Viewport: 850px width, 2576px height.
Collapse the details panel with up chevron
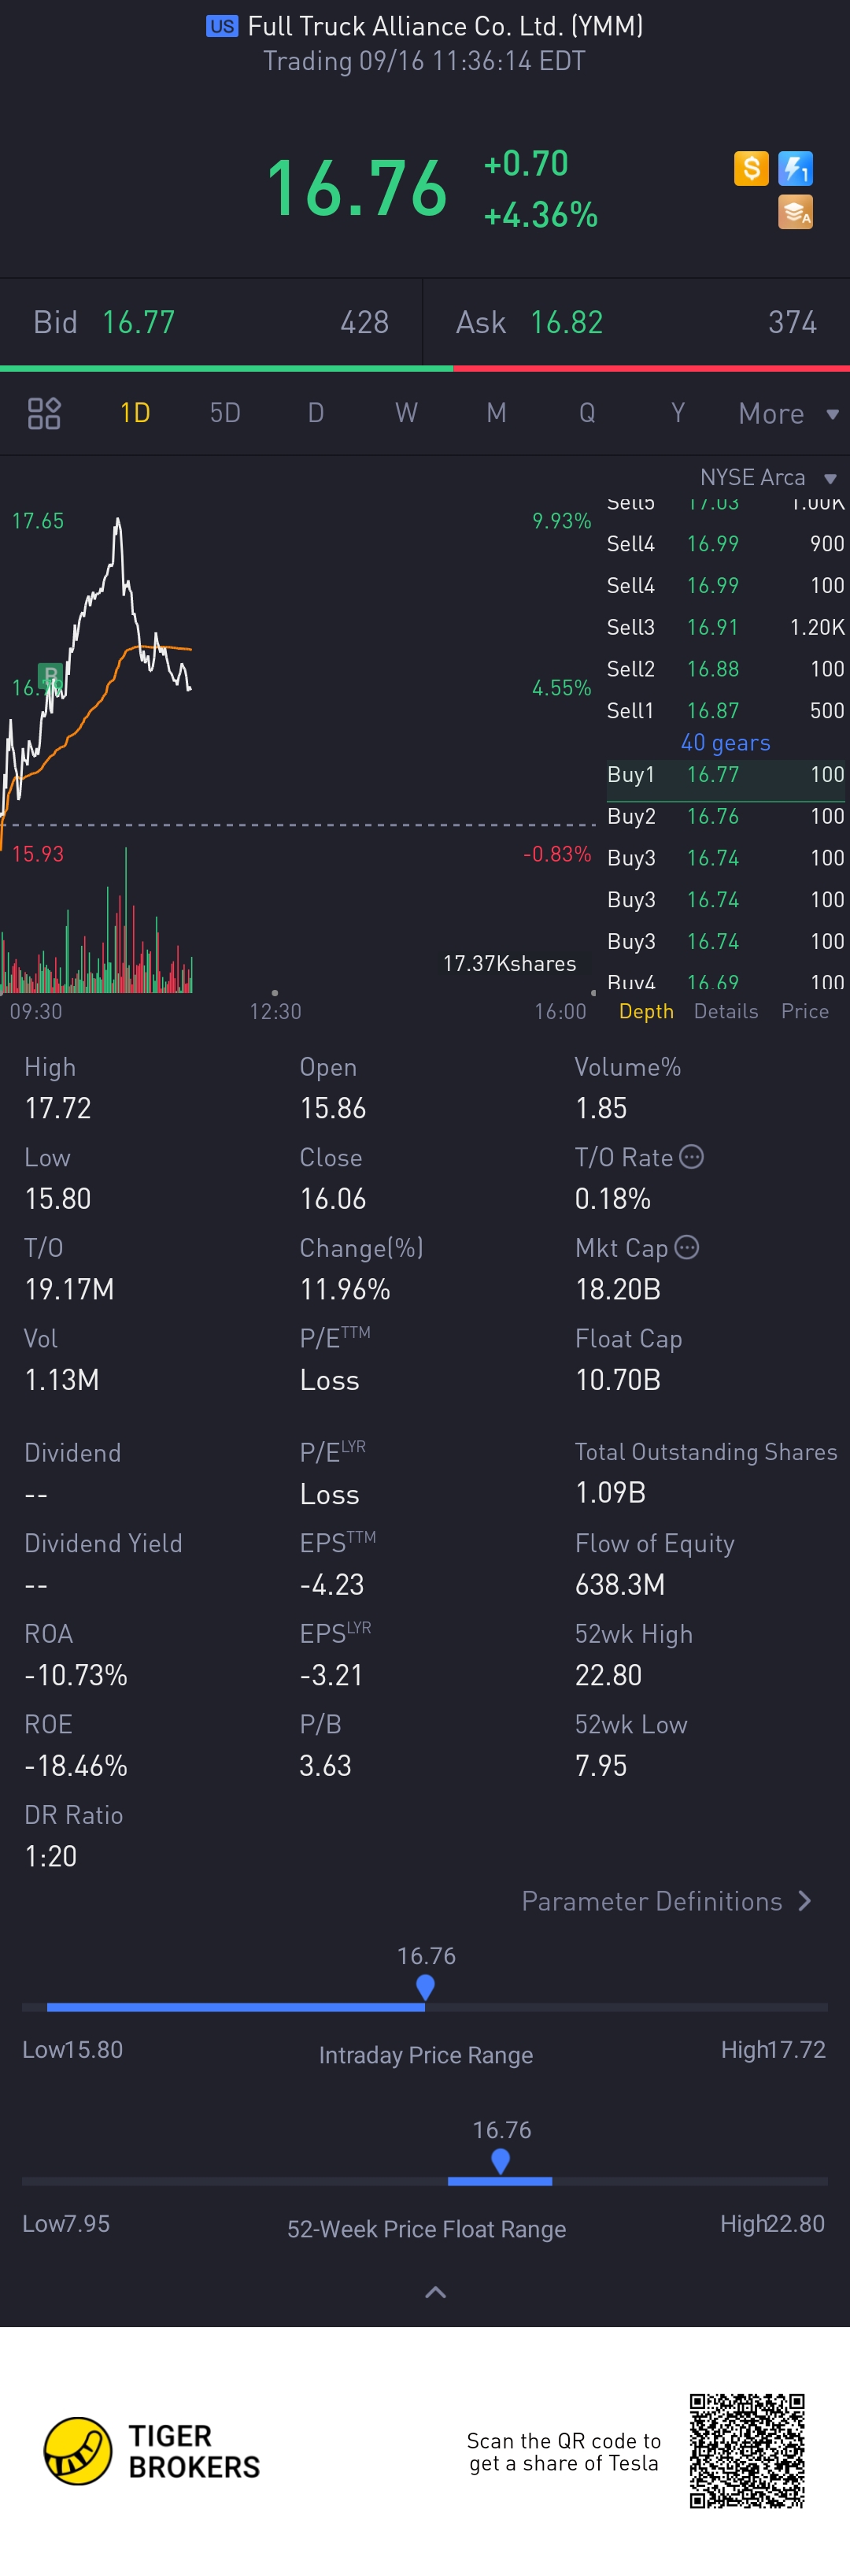435,2292
